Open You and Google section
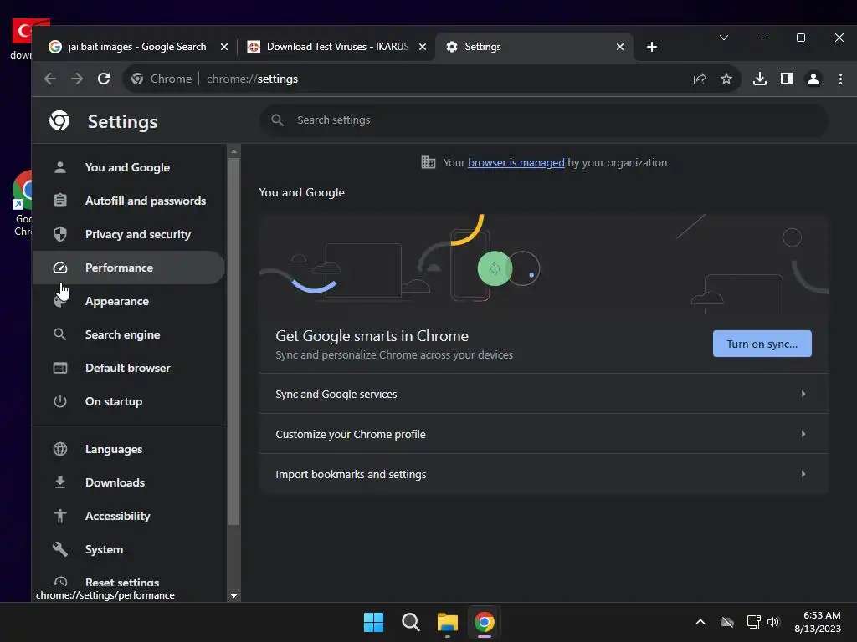Viewport: 857px width, 642px height. click(128, 167)
